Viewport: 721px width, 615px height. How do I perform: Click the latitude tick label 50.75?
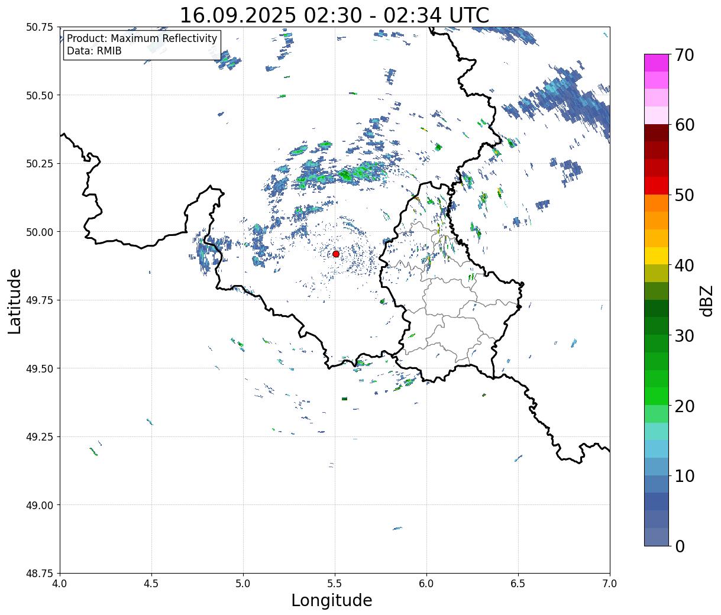40,27
